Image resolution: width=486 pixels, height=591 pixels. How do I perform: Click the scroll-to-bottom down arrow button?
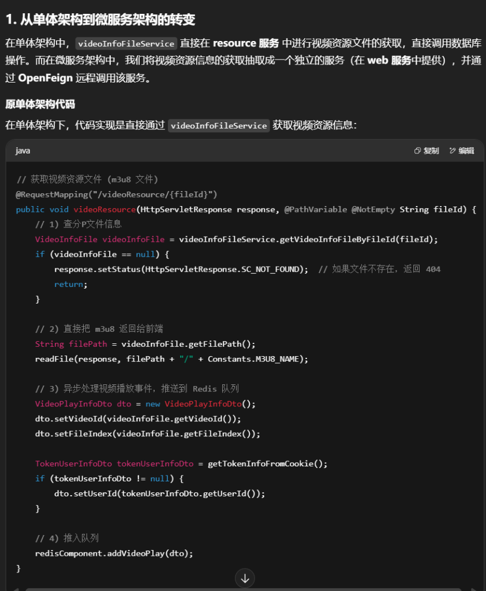point(245,578)
